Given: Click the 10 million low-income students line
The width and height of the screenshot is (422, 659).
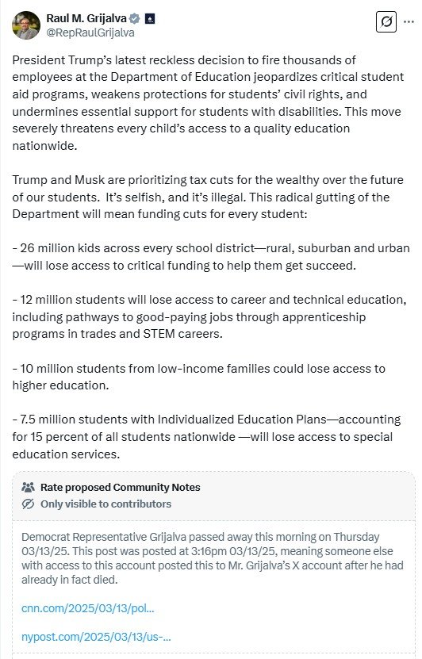Looking at the screenshot, I should coord(199,377).
